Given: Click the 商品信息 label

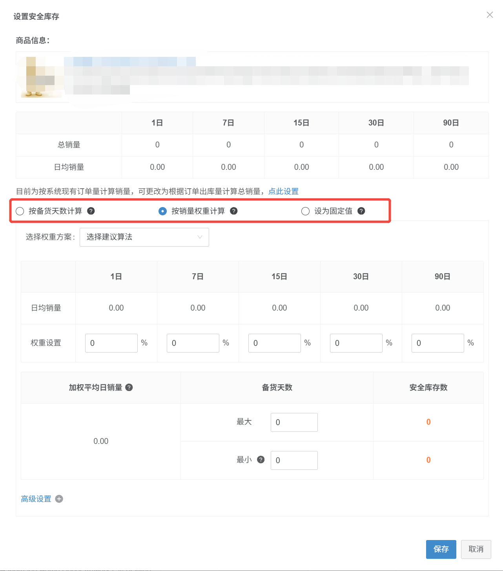Looking at the screenshot, I should coord(33,40).
